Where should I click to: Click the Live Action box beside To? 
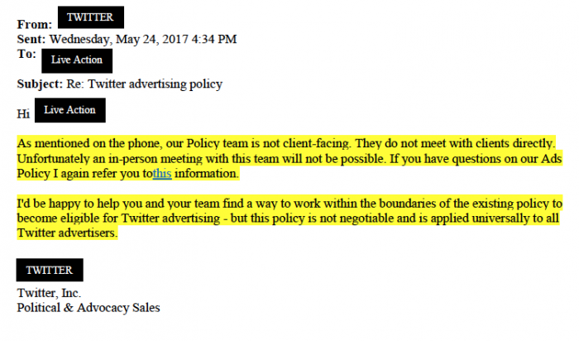[77, 60]
